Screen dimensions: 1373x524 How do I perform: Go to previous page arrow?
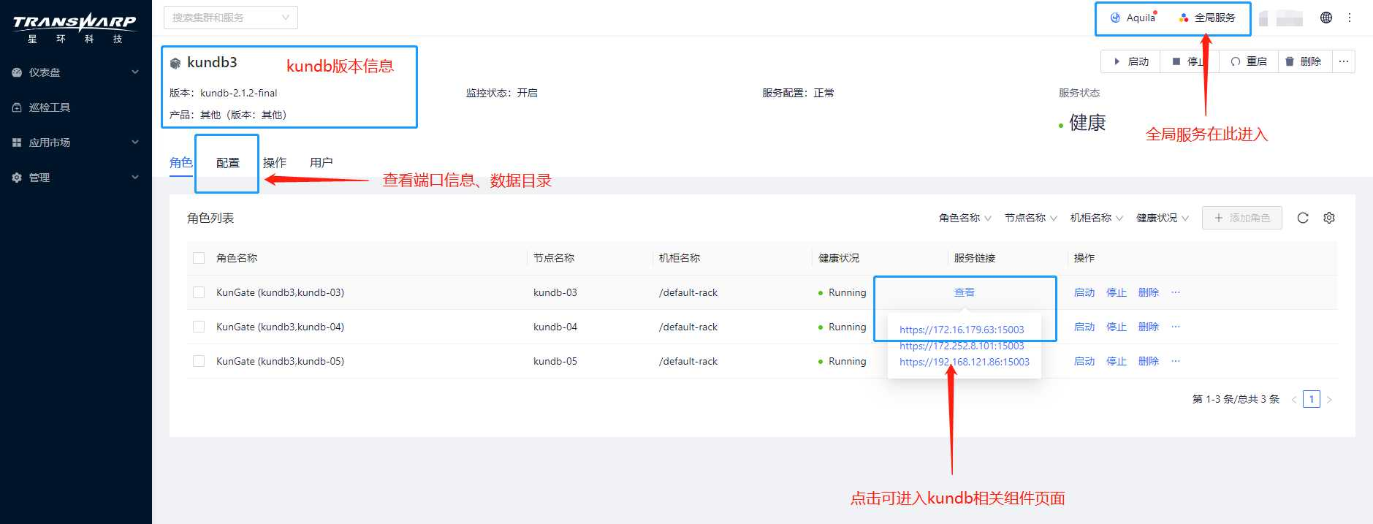(x=1294, y=400)
